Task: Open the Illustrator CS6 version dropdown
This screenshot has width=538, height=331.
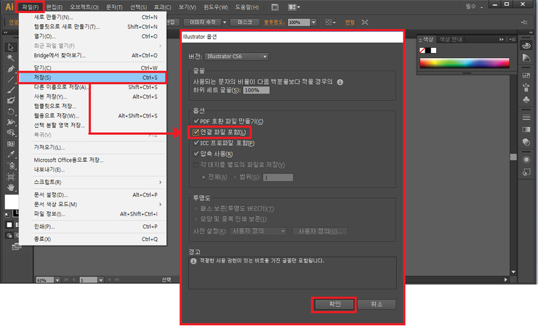Action: pos(236,57)
